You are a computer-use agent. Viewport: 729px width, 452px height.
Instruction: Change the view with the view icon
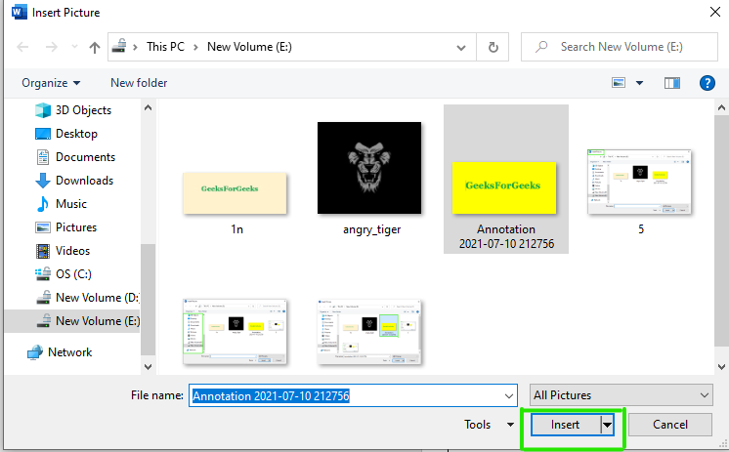point(619,83)
